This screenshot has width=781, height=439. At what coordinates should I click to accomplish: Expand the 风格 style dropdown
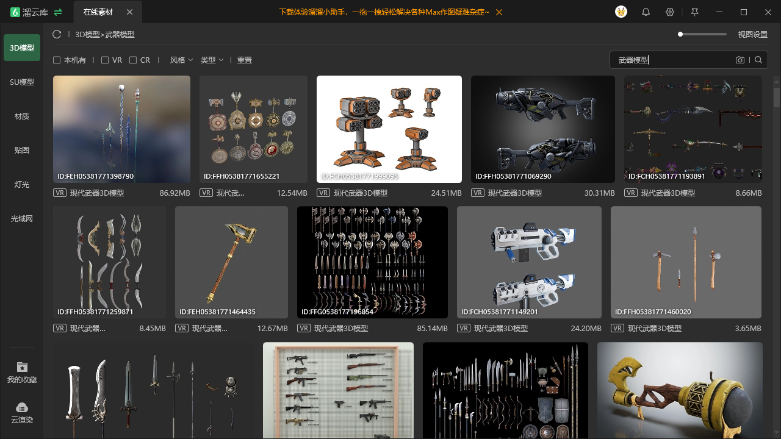click(181, 60)
